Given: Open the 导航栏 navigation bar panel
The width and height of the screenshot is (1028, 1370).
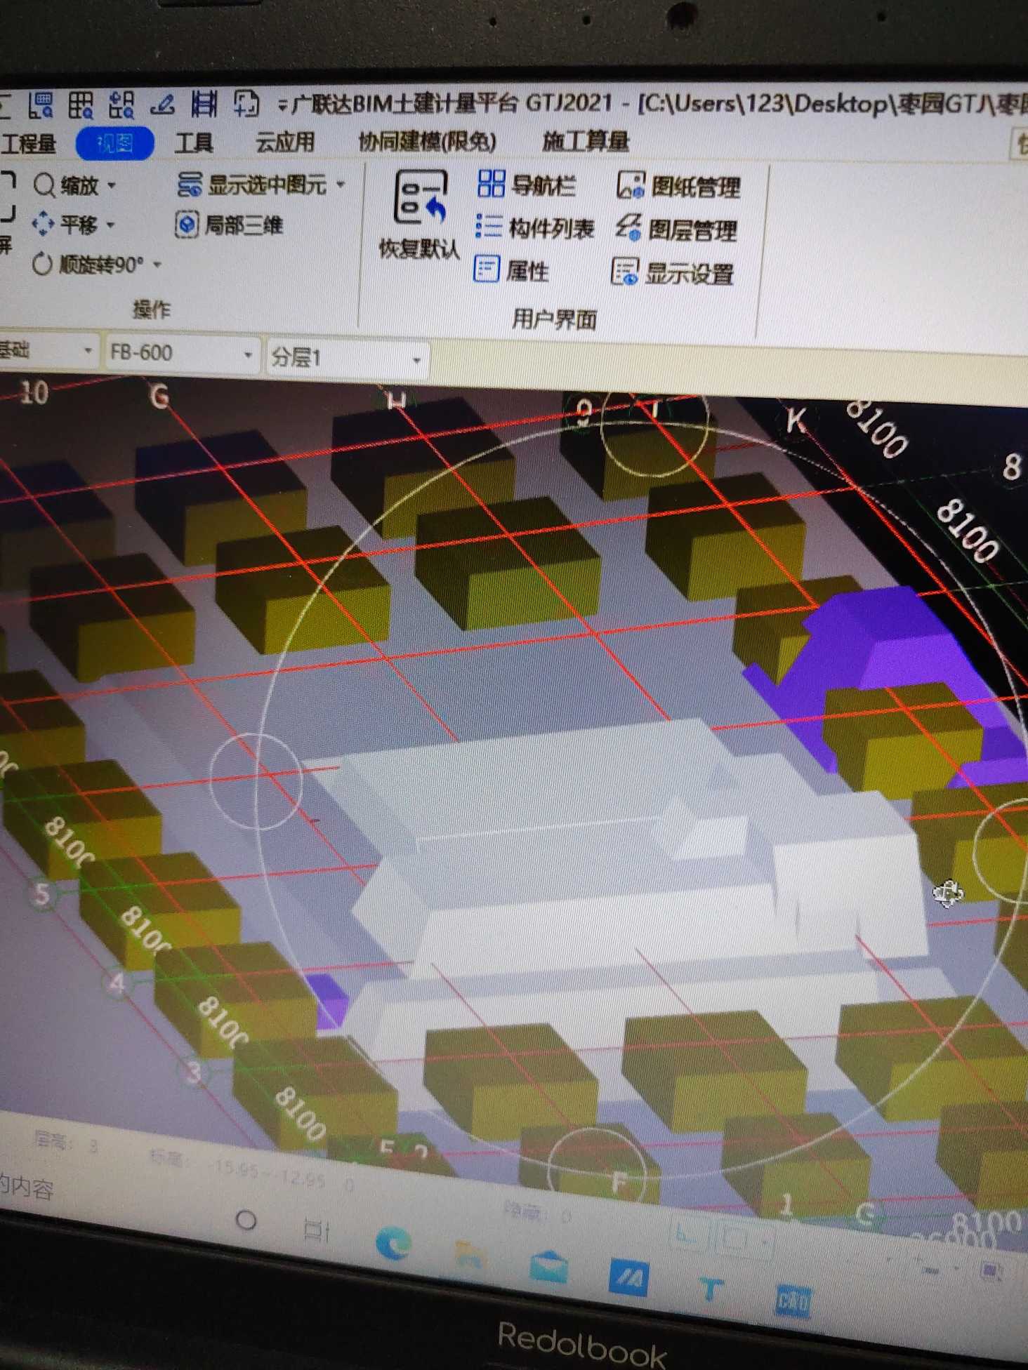Looking at the screenshot, I should pos(527,185).
